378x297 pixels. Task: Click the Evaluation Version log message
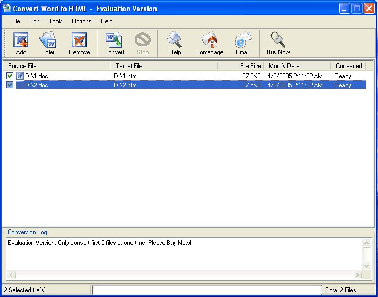pyautogui.click(x=99, y=243)
